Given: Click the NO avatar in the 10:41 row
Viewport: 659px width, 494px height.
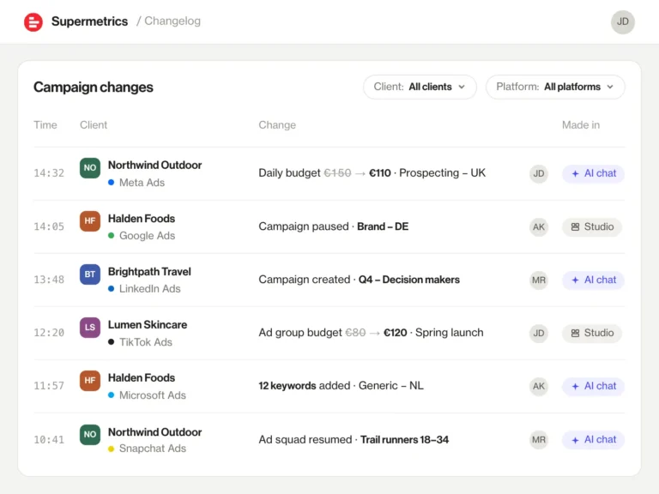Looking at the screenshot, I should pos(90,434).
